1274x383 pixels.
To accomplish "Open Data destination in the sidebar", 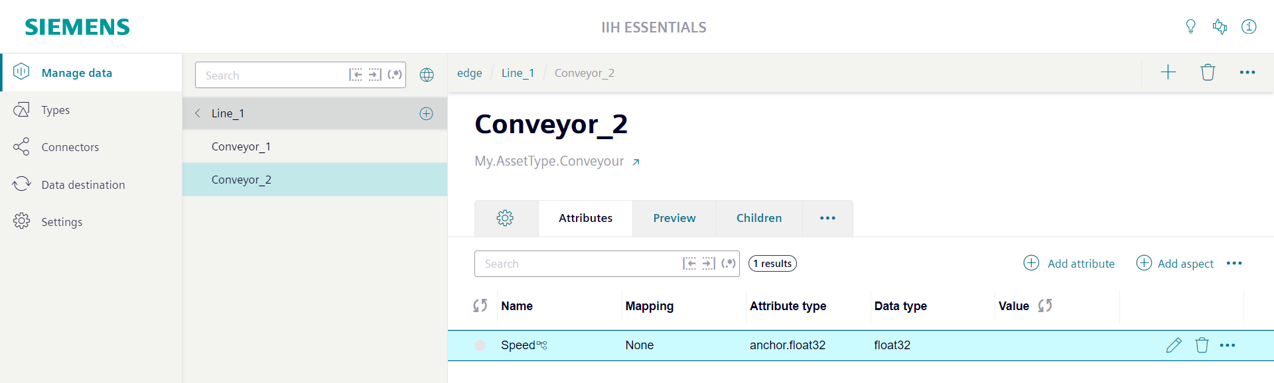I will [91, 185].
